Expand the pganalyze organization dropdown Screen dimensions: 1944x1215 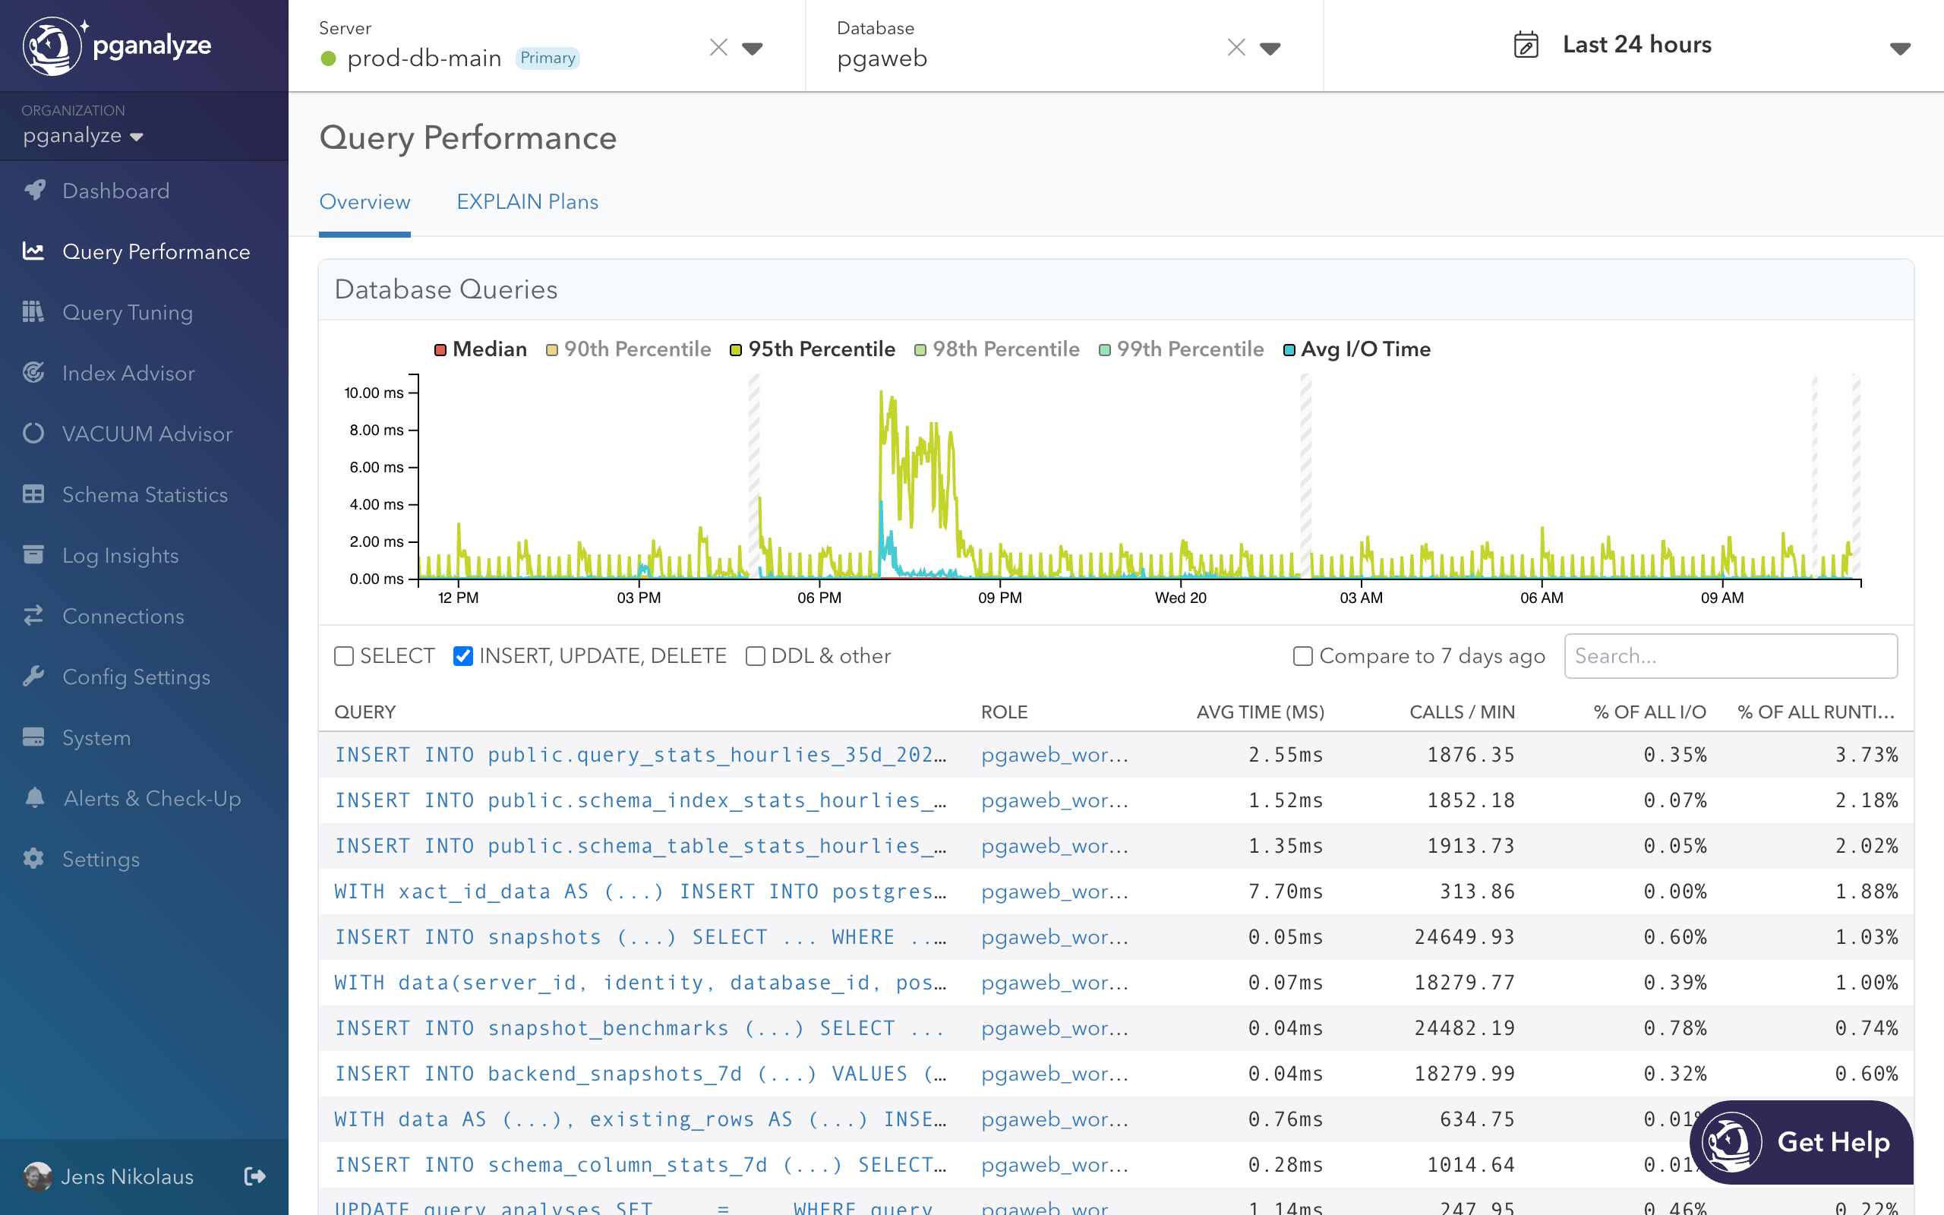pyautogui.click(x=136, y=137)
